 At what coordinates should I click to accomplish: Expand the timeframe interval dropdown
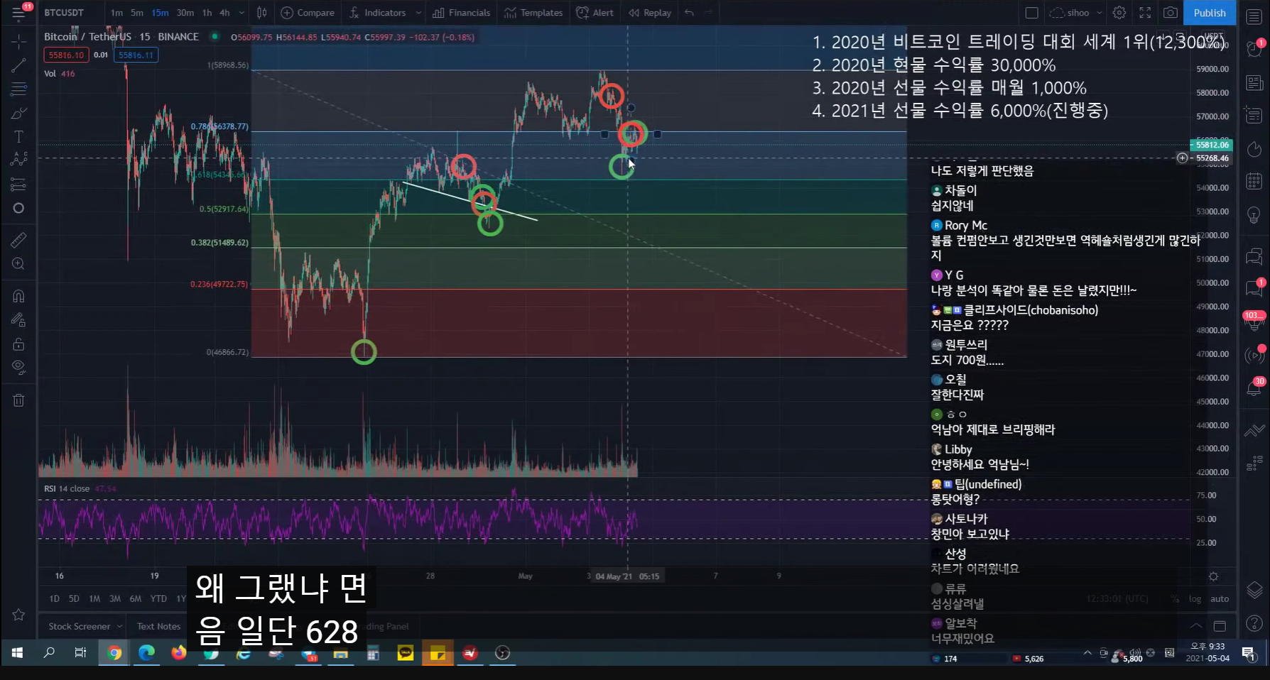[x=241, y=13]
